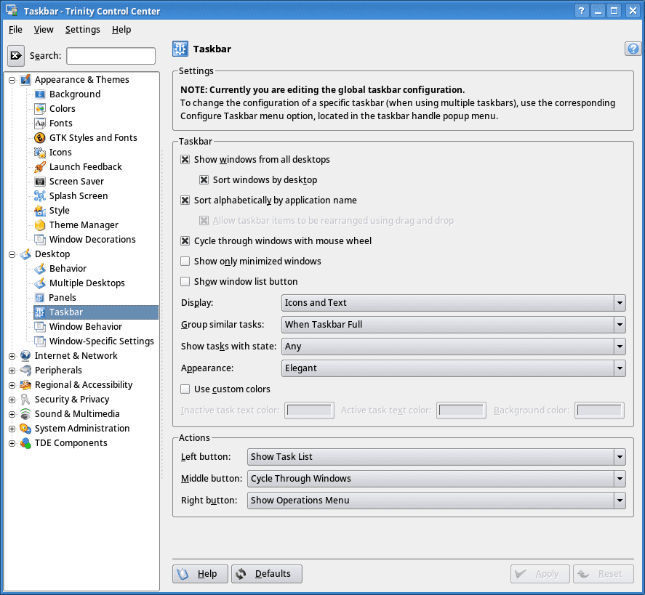Click the Style module icon
This screenshot has height=595, width=645.
40,211
